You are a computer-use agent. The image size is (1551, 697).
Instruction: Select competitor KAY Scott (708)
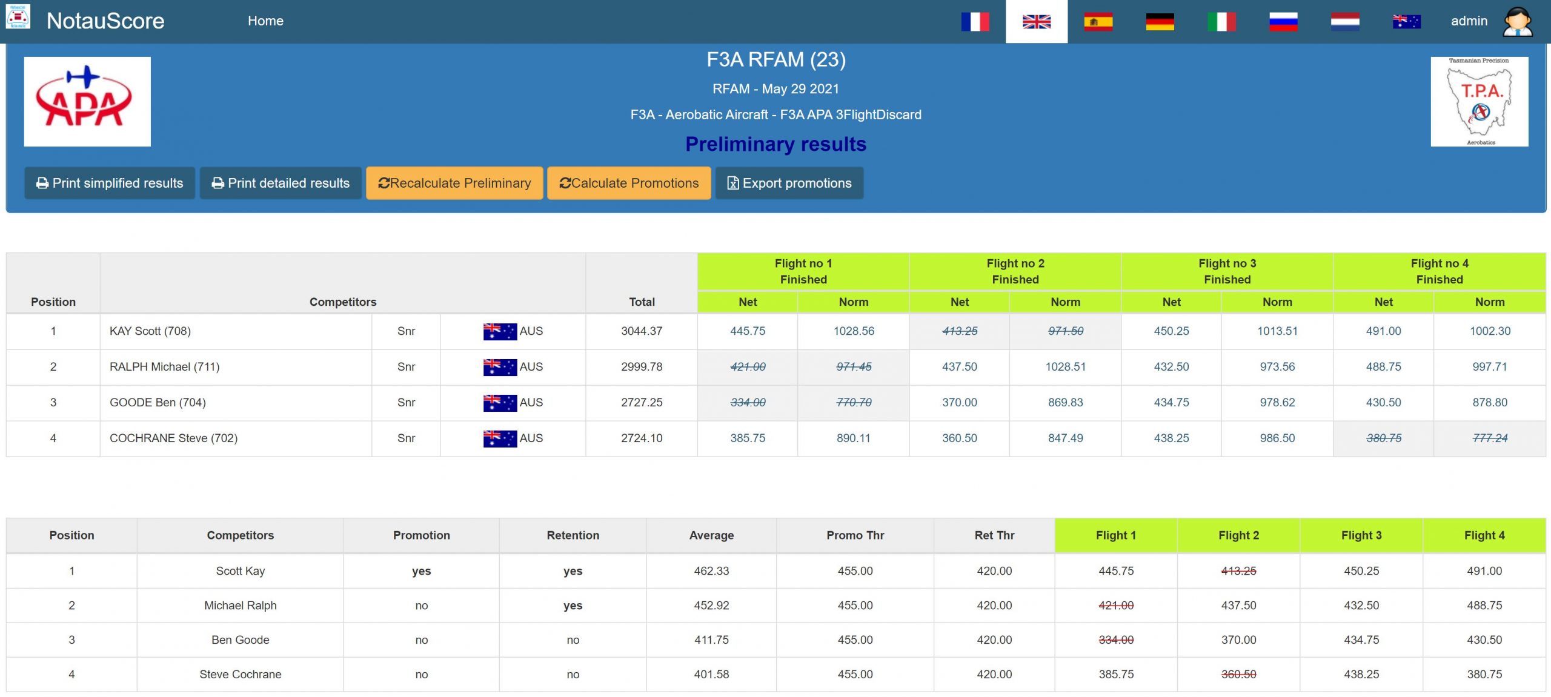[150, 331]
